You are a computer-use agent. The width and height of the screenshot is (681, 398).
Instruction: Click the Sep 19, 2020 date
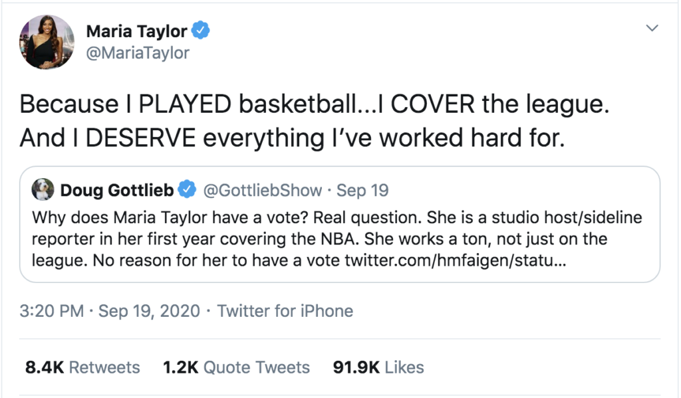pyautogui.click(x=149, y=310)
